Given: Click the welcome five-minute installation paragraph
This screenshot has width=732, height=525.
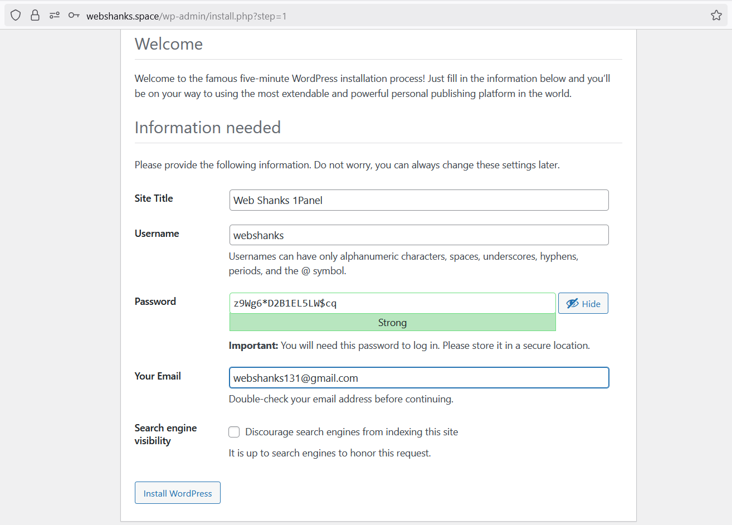Looking at the screenshot, I should point(372,86).
